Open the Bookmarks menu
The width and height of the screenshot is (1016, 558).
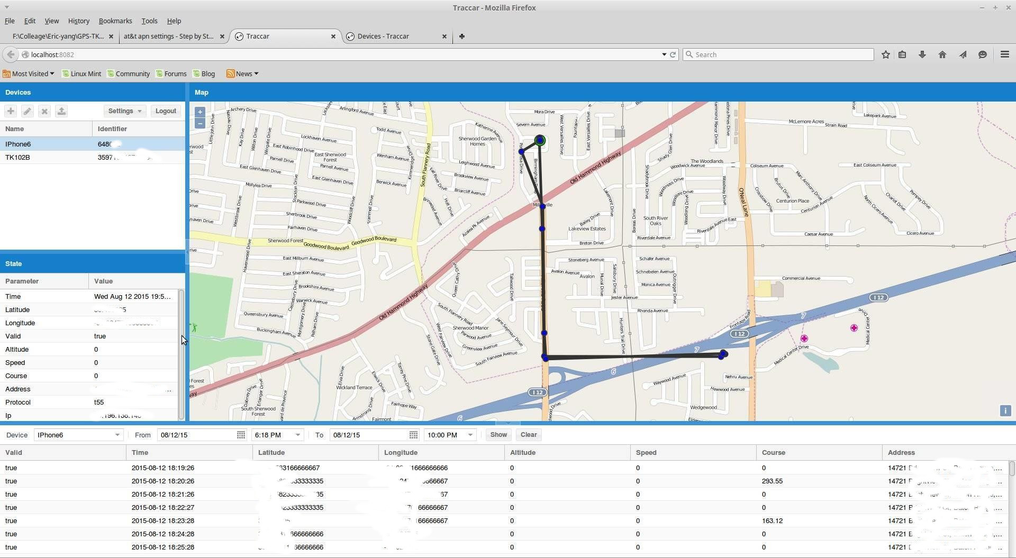[115, 21]
